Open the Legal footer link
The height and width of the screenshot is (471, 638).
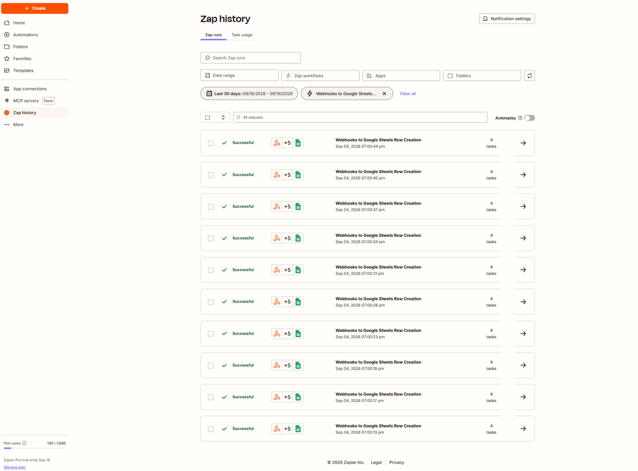pos(376,463)
